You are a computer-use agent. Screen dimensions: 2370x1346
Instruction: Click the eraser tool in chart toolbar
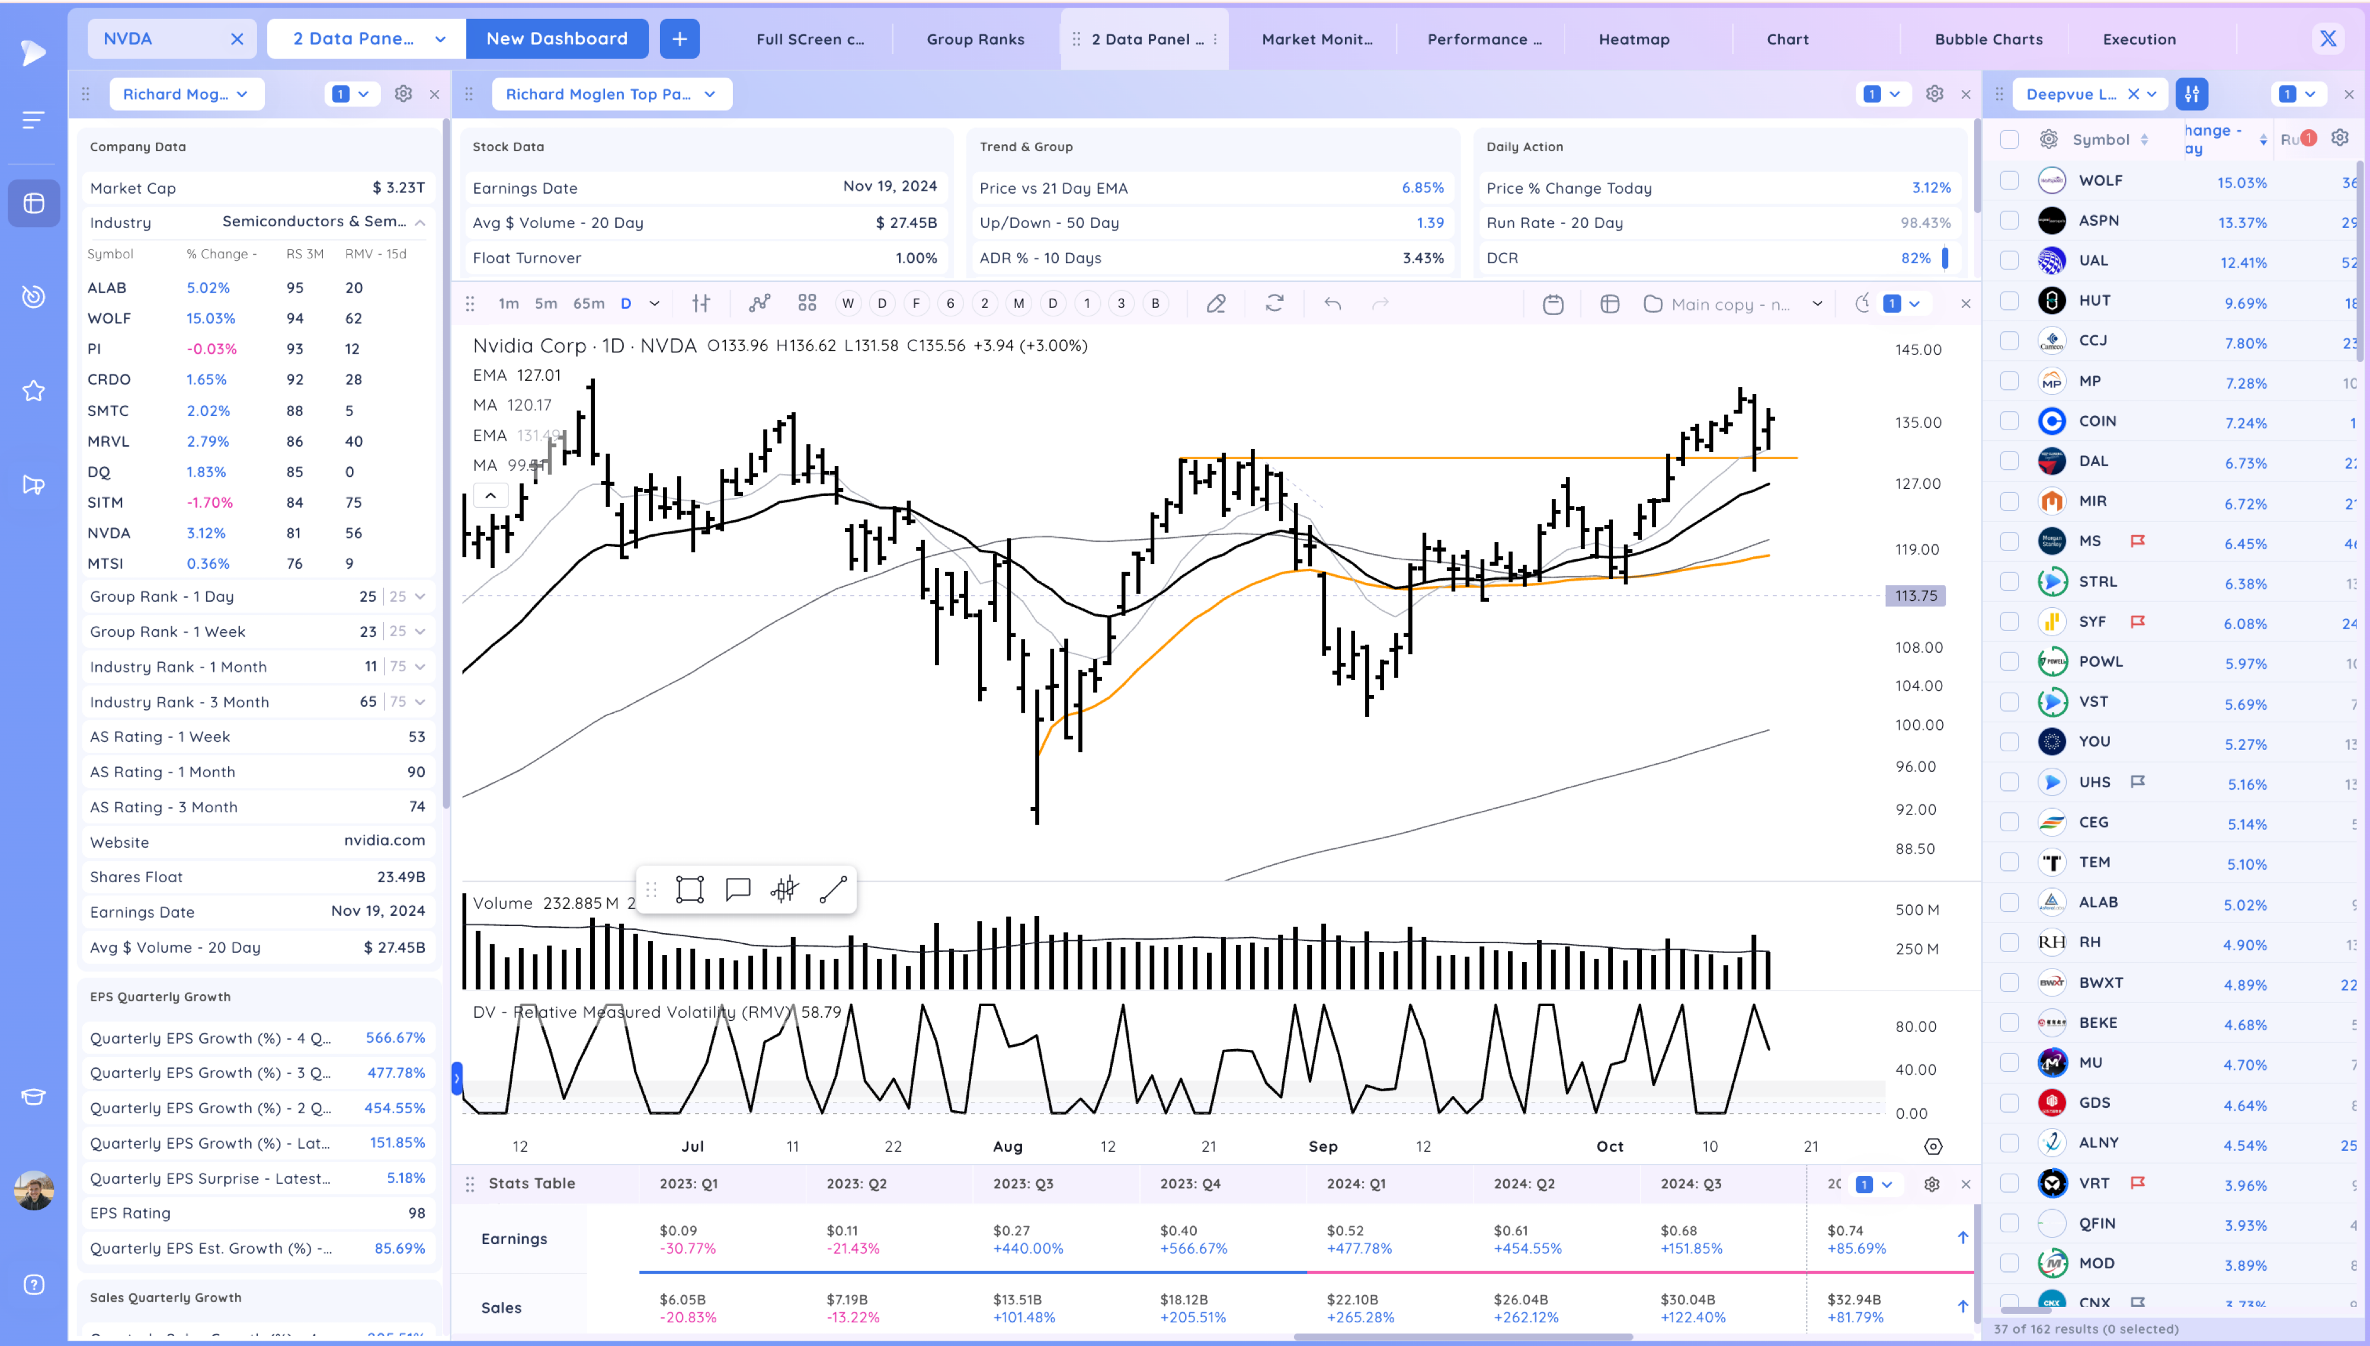click(x=1216, y=303)
